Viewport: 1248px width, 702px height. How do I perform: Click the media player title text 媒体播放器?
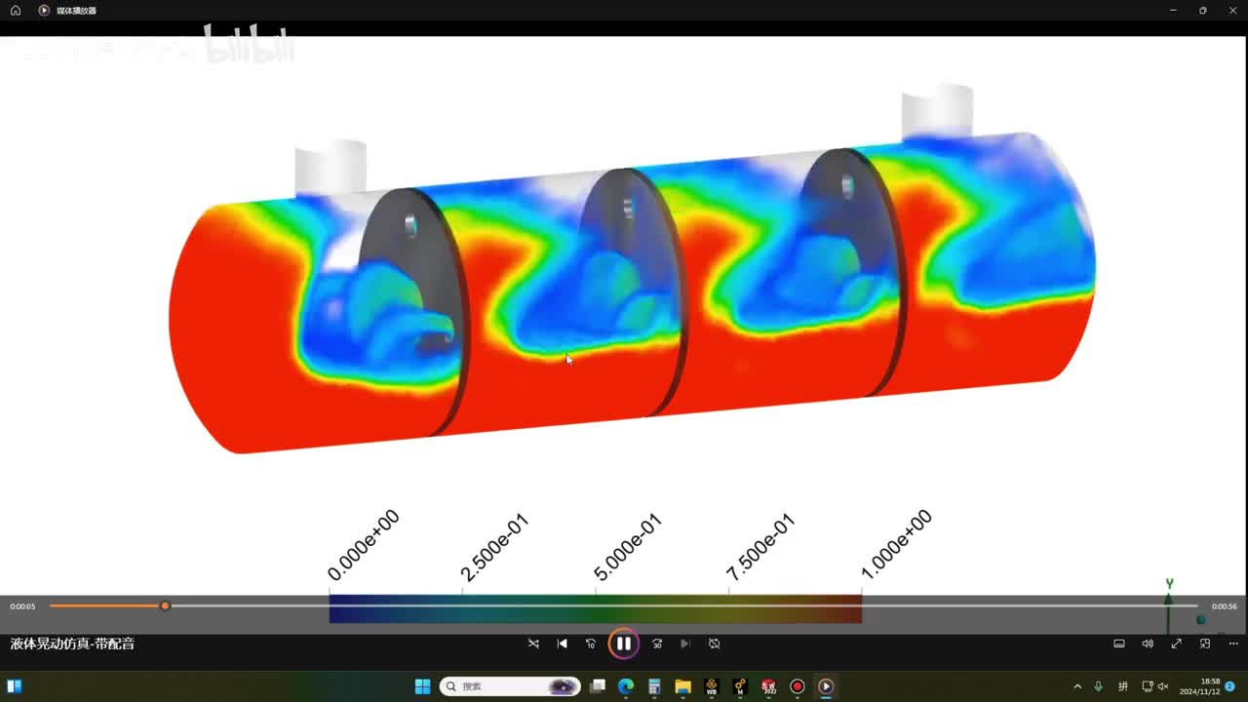click(77, 11)
